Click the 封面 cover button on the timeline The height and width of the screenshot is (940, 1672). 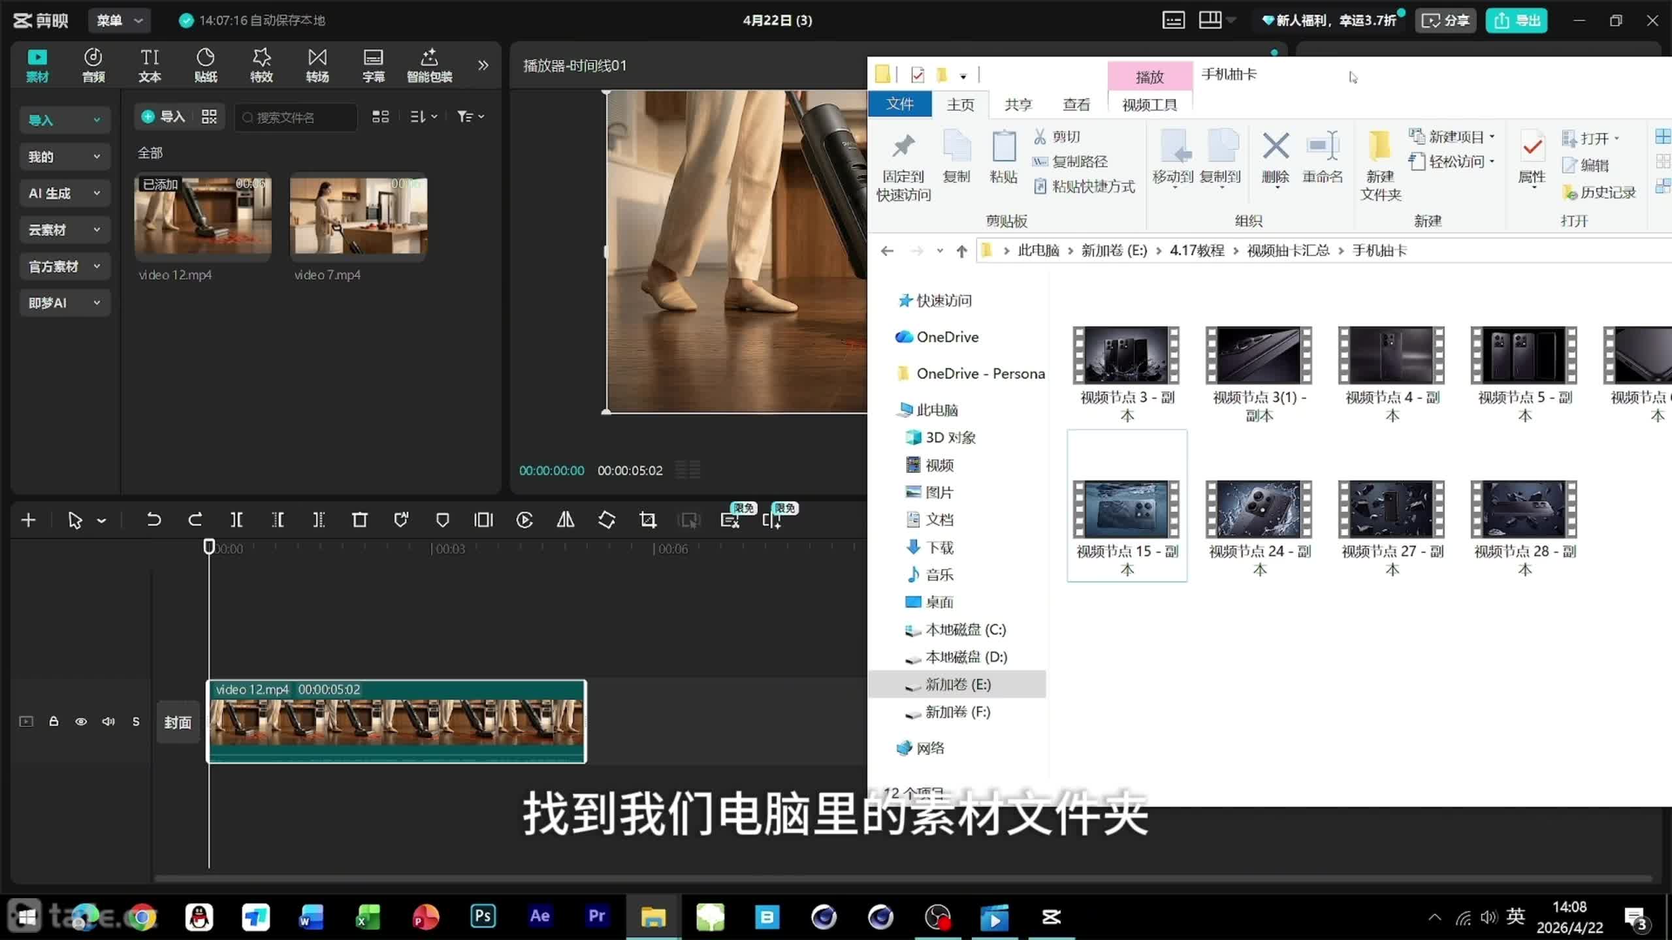(x=178, y=722)
